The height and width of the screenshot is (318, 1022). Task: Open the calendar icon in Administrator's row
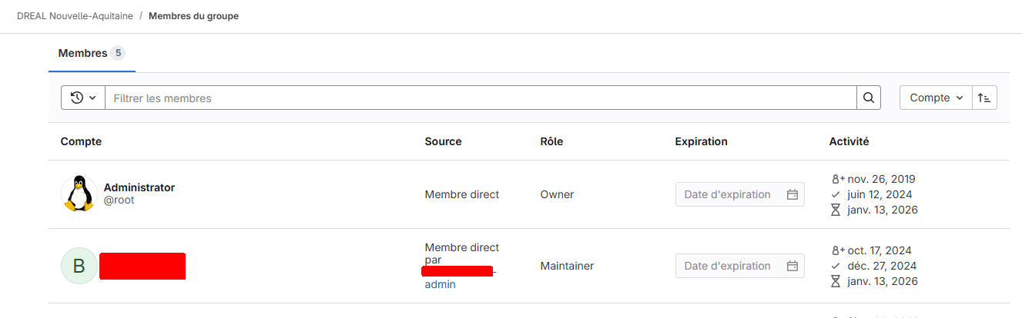[792, 194]
